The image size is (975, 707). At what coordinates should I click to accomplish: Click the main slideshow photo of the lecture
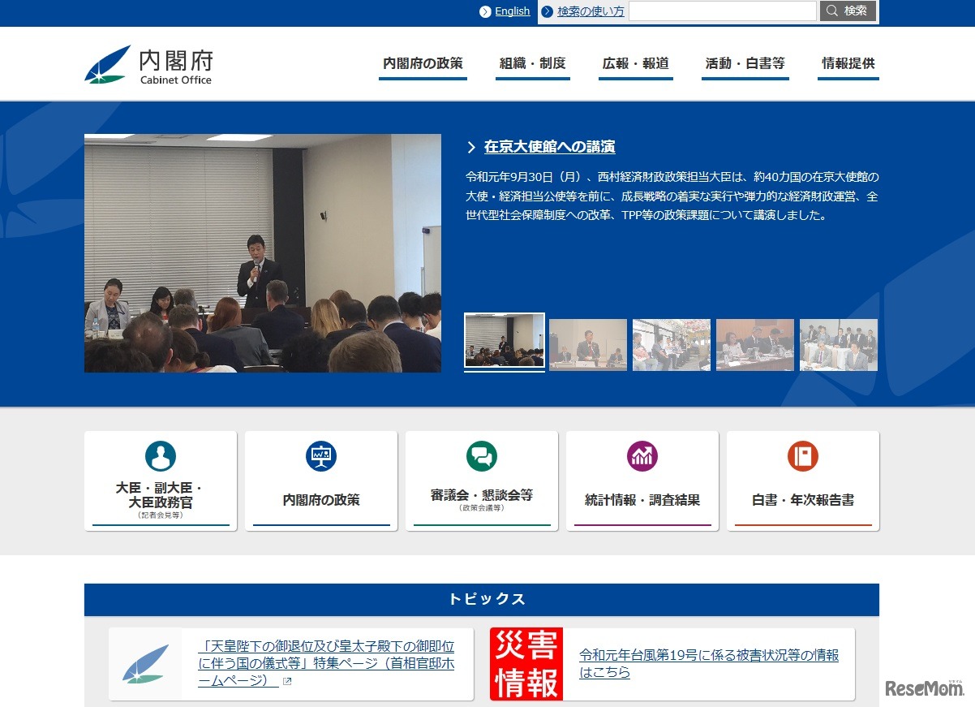[x=263, y=253]
